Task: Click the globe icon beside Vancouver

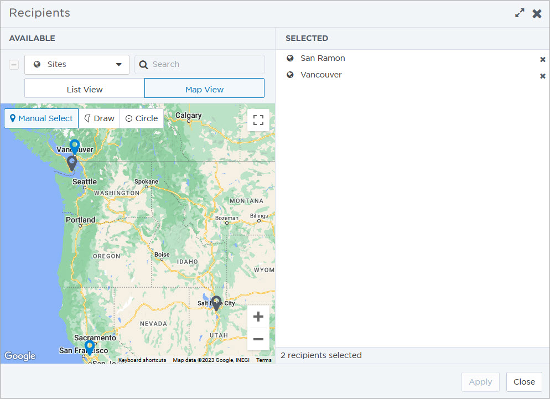Action: click(290, 75)
